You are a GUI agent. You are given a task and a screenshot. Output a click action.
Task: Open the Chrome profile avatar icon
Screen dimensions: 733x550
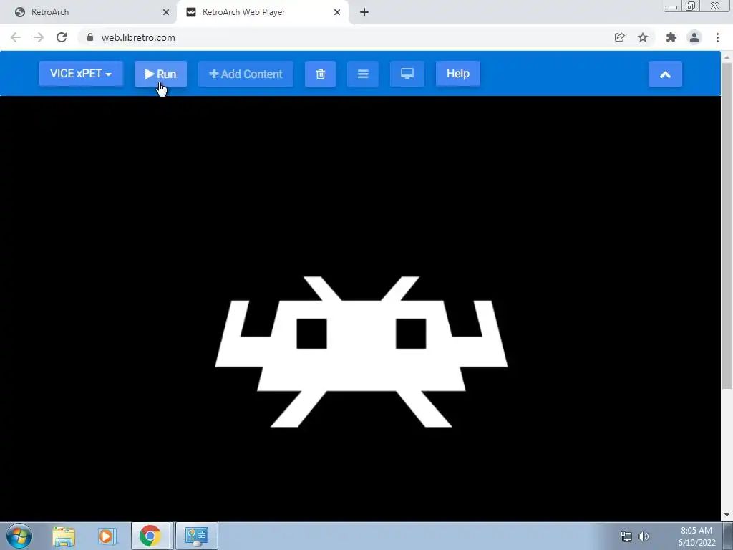click(x=694, y=37)
